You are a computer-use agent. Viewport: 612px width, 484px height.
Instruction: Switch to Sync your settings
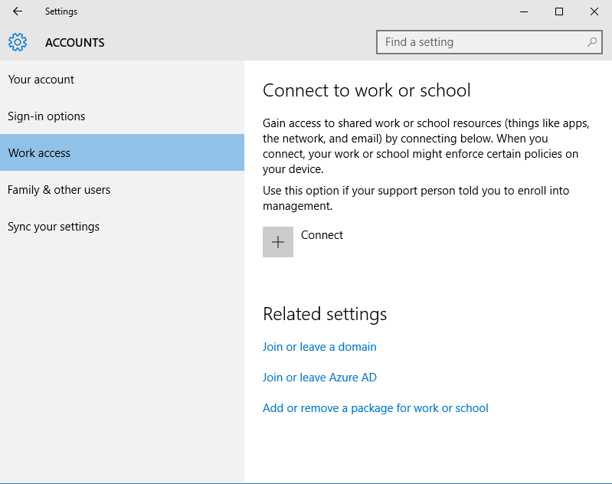(x=54, y=227)
